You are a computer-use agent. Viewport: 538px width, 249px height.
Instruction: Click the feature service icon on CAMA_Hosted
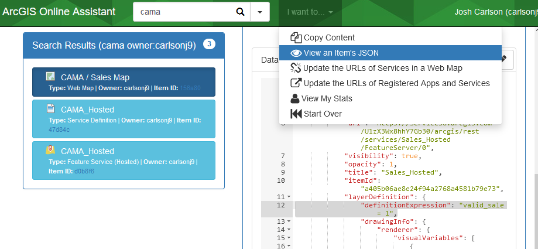(x=51, y=151)
